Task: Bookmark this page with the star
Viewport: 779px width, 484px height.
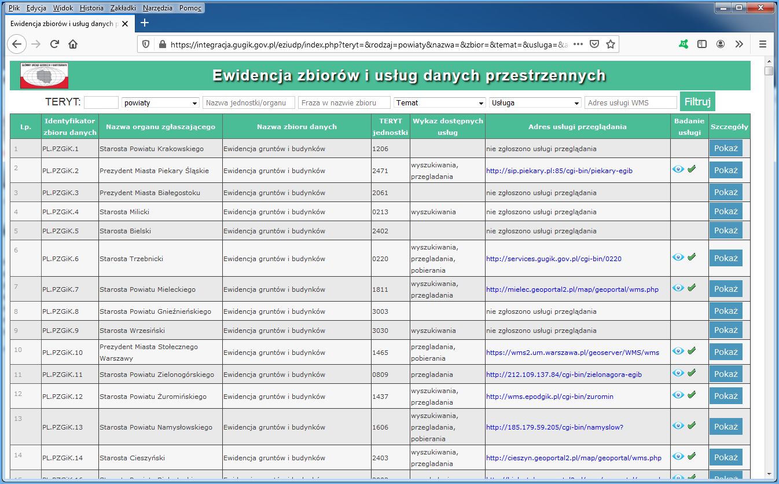Action: [610, 44]
